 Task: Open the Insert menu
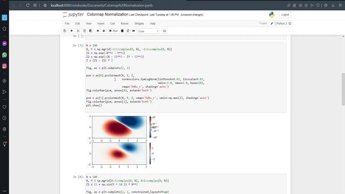coord(101,24)
